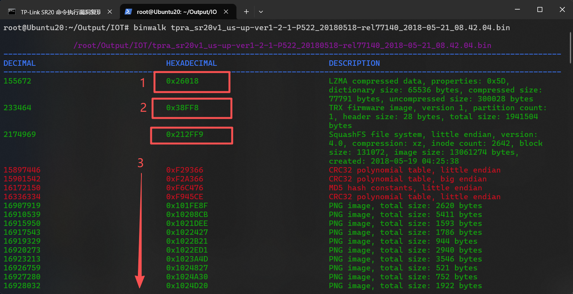
Task: Click the DECIMAL column header
Action: pos(20,63)
